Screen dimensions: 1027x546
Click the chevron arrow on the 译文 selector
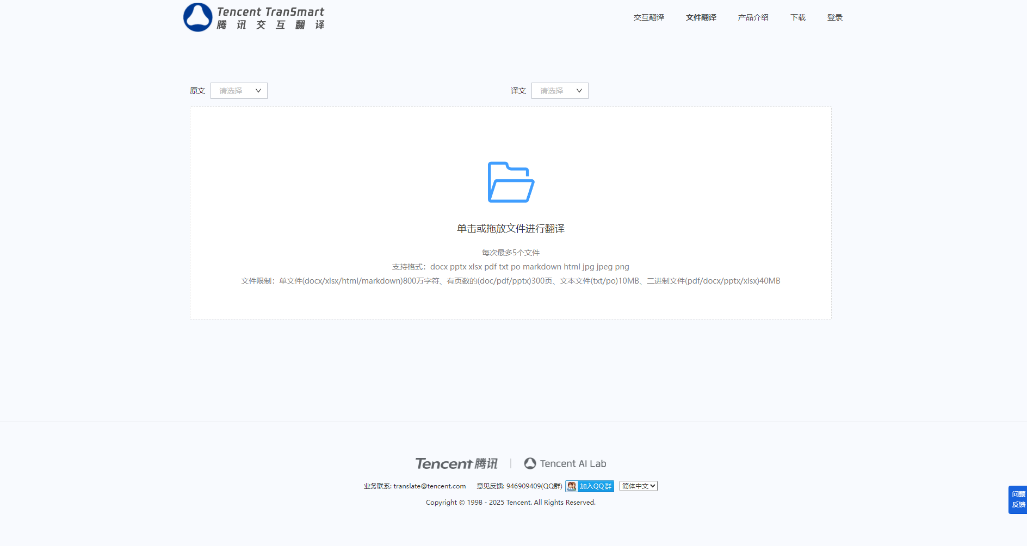point(579,90)
